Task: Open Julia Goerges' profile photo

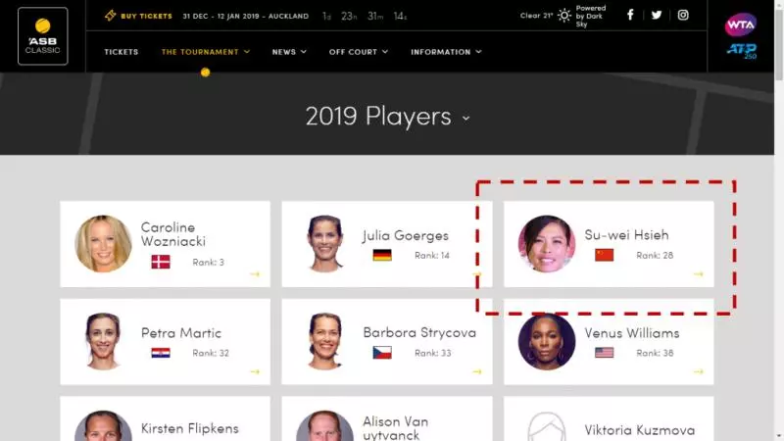Action: coord(325,244)
